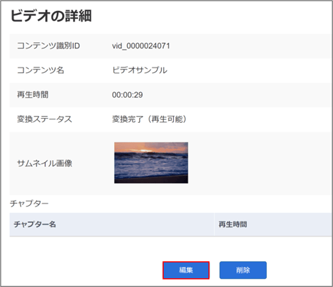Click the ビデオサンプル content name value

click(140, 70)
